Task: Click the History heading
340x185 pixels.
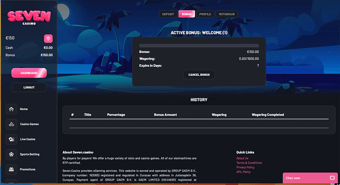Action: (x=199, y=100)
